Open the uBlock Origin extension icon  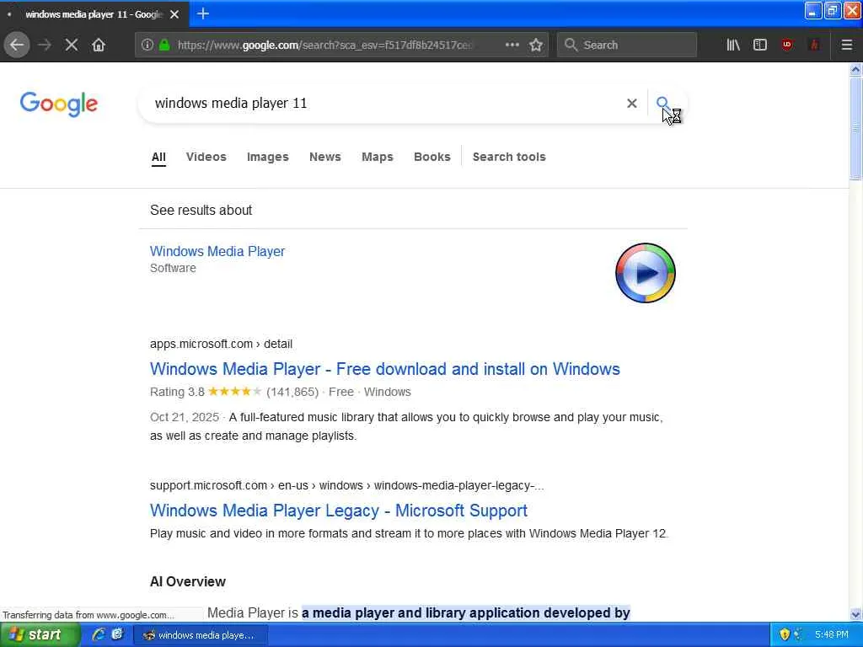click(787, 45)
